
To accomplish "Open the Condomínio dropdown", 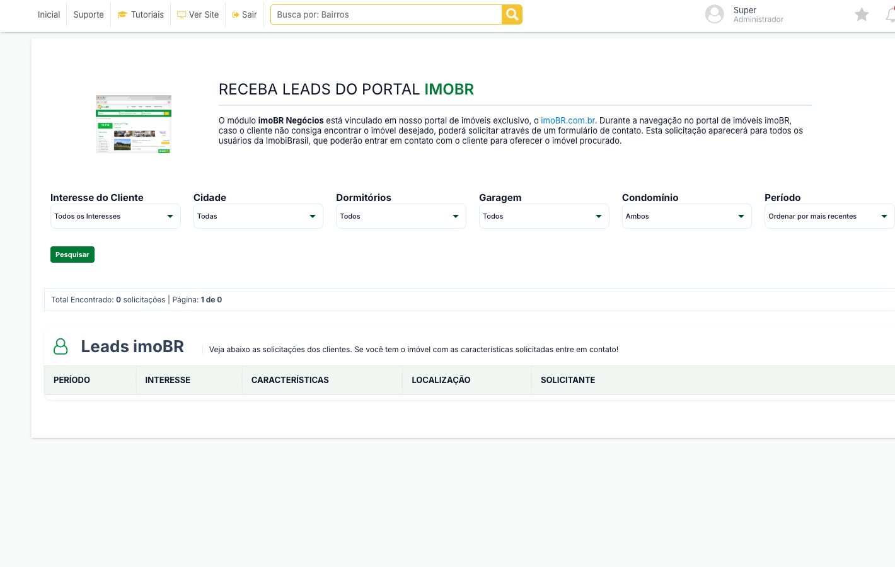I will [x=687, y=216].
